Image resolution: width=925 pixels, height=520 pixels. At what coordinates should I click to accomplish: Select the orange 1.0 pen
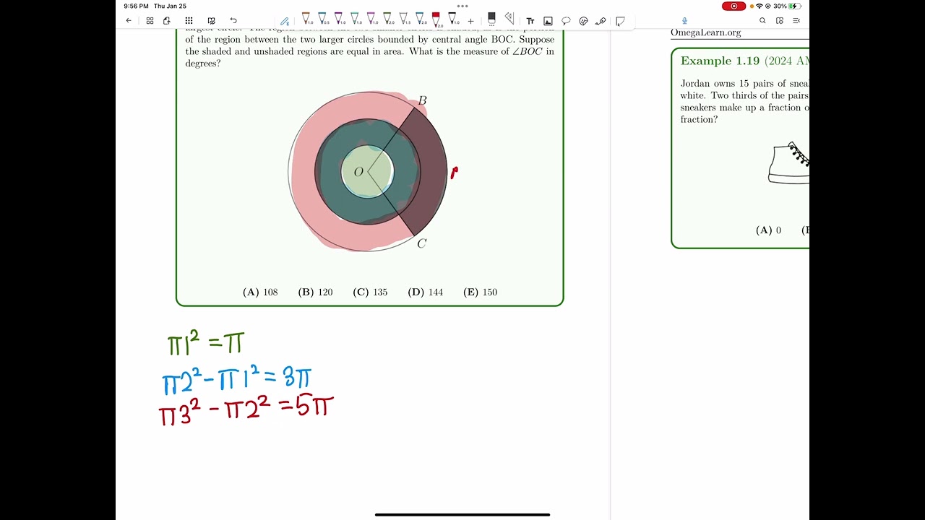pos(306,19)
